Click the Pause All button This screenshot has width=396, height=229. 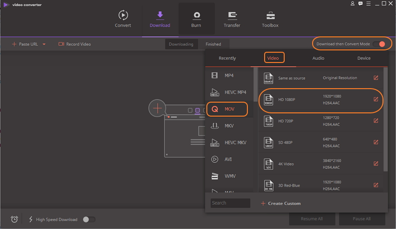362,219
